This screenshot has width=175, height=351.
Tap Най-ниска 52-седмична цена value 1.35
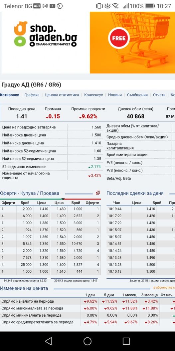point(97,159)
